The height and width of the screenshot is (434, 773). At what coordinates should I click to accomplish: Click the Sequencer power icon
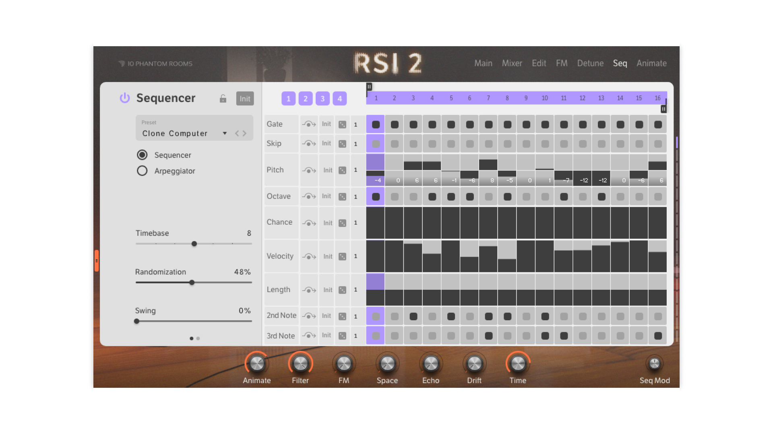(x=124, y=98)
